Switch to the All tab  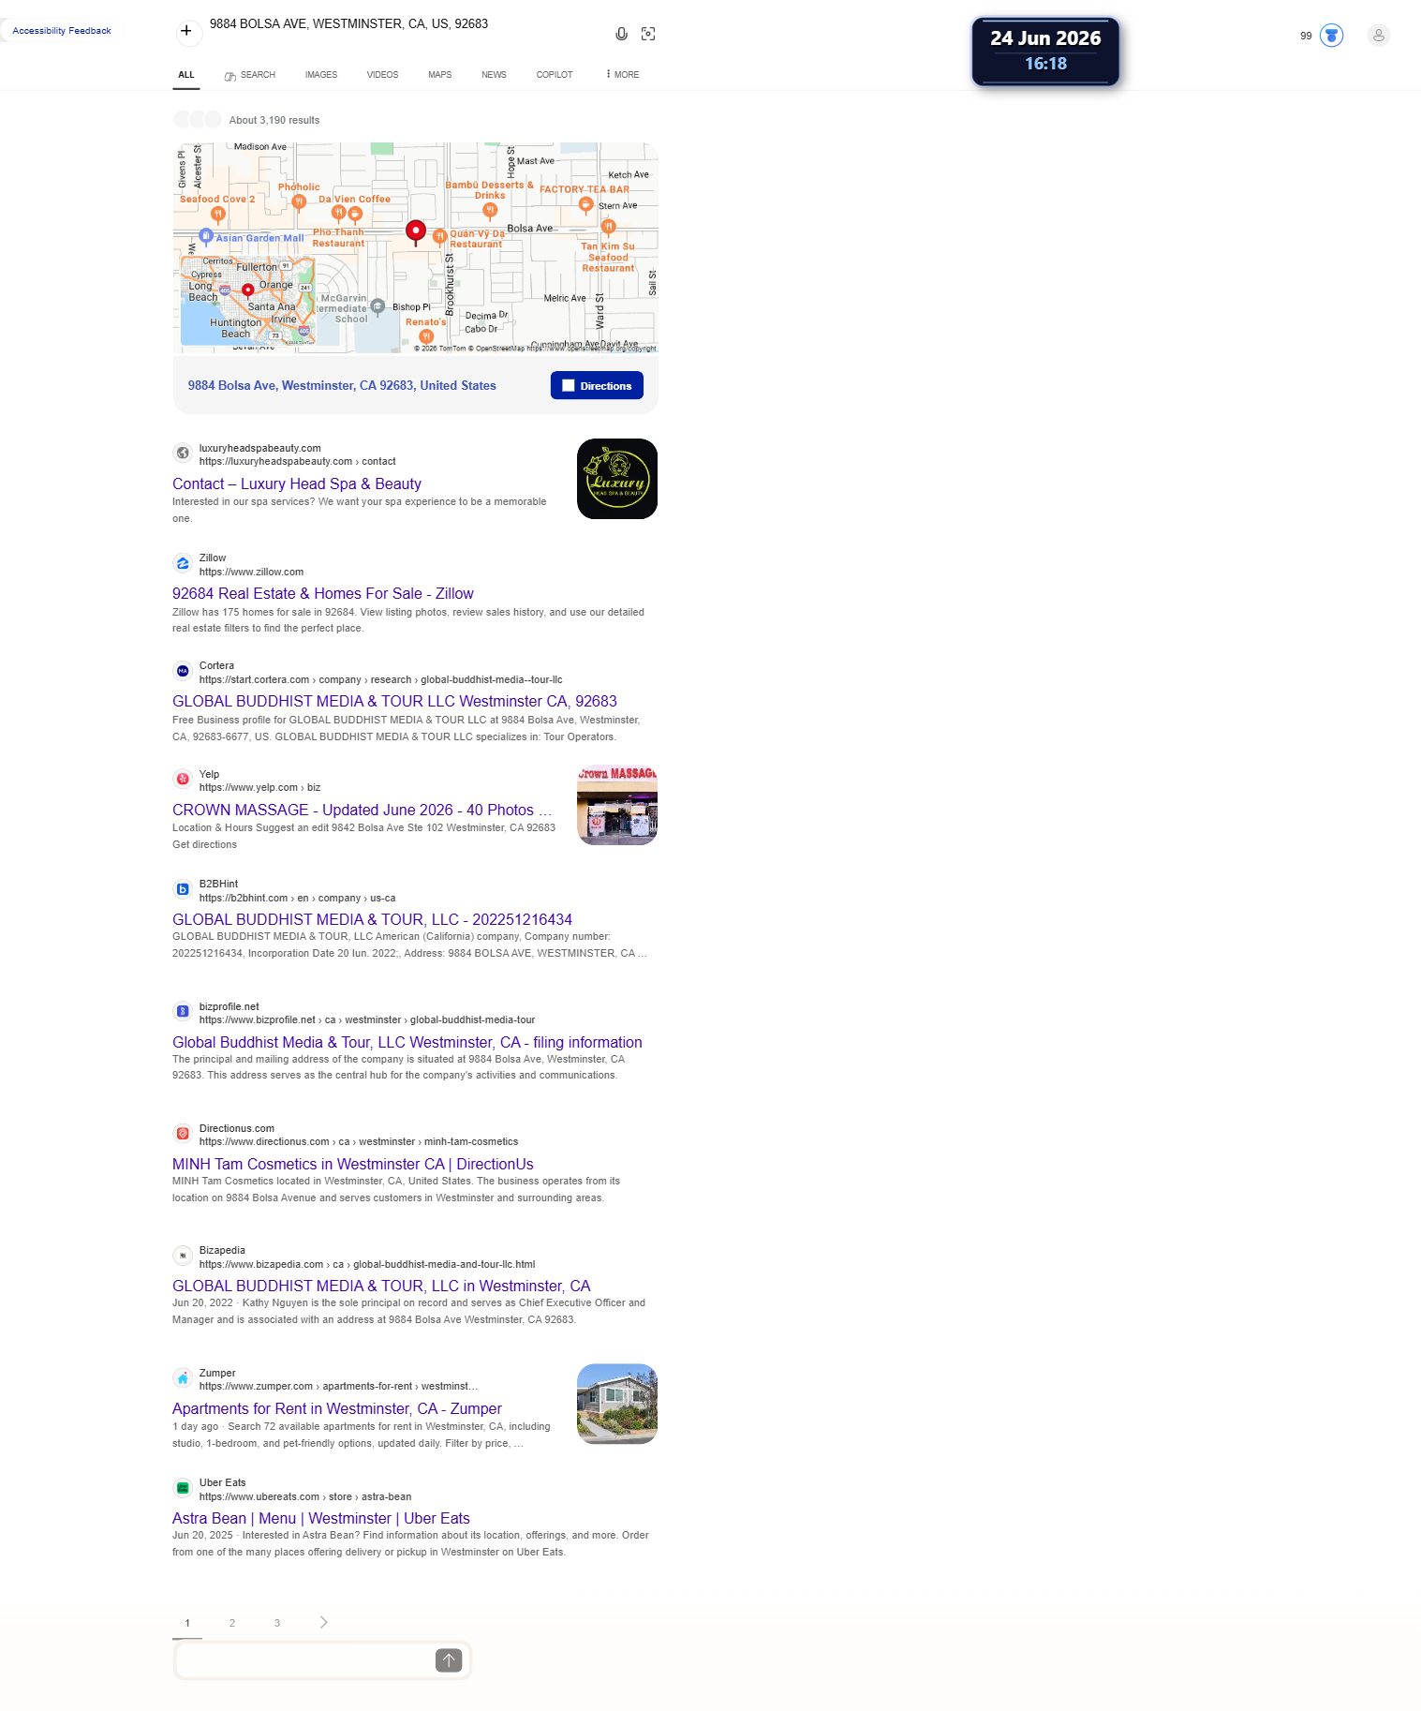coord(186,75)
